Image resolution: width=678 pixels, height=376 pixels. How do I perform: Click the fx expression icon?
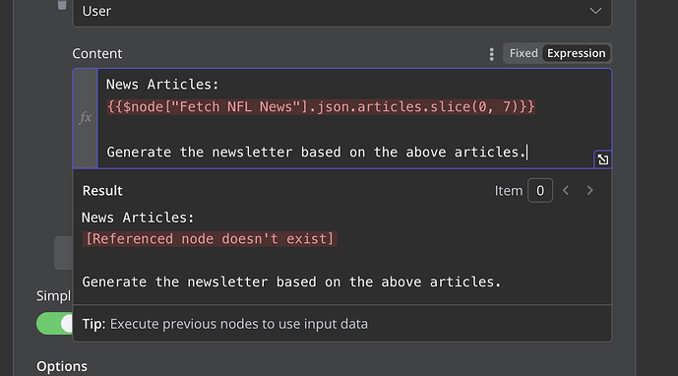click(86, 118)
